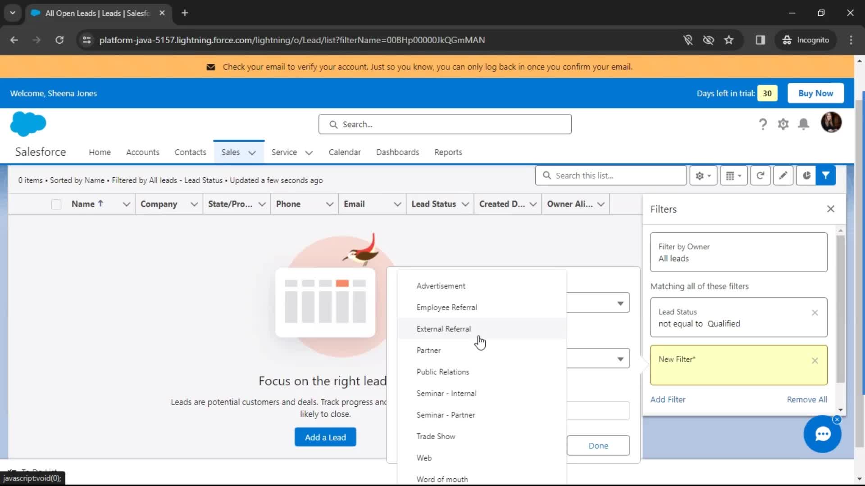This screenshot has width=865, height=486.
Task: Reload the browser page
Action: [59, 40]
